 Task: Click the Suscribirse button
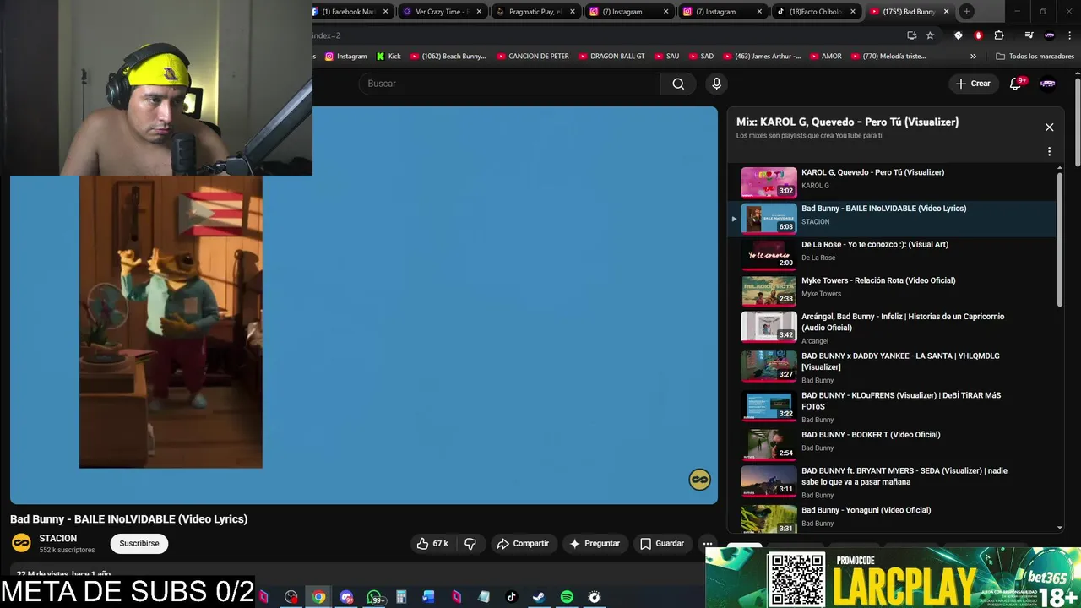(139, 544)
